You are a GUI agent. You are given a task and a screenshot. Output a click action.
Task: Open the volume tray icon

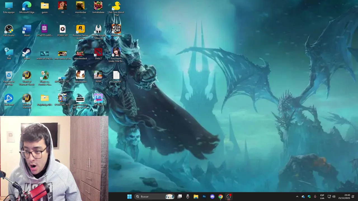click(x=334, y=197)
